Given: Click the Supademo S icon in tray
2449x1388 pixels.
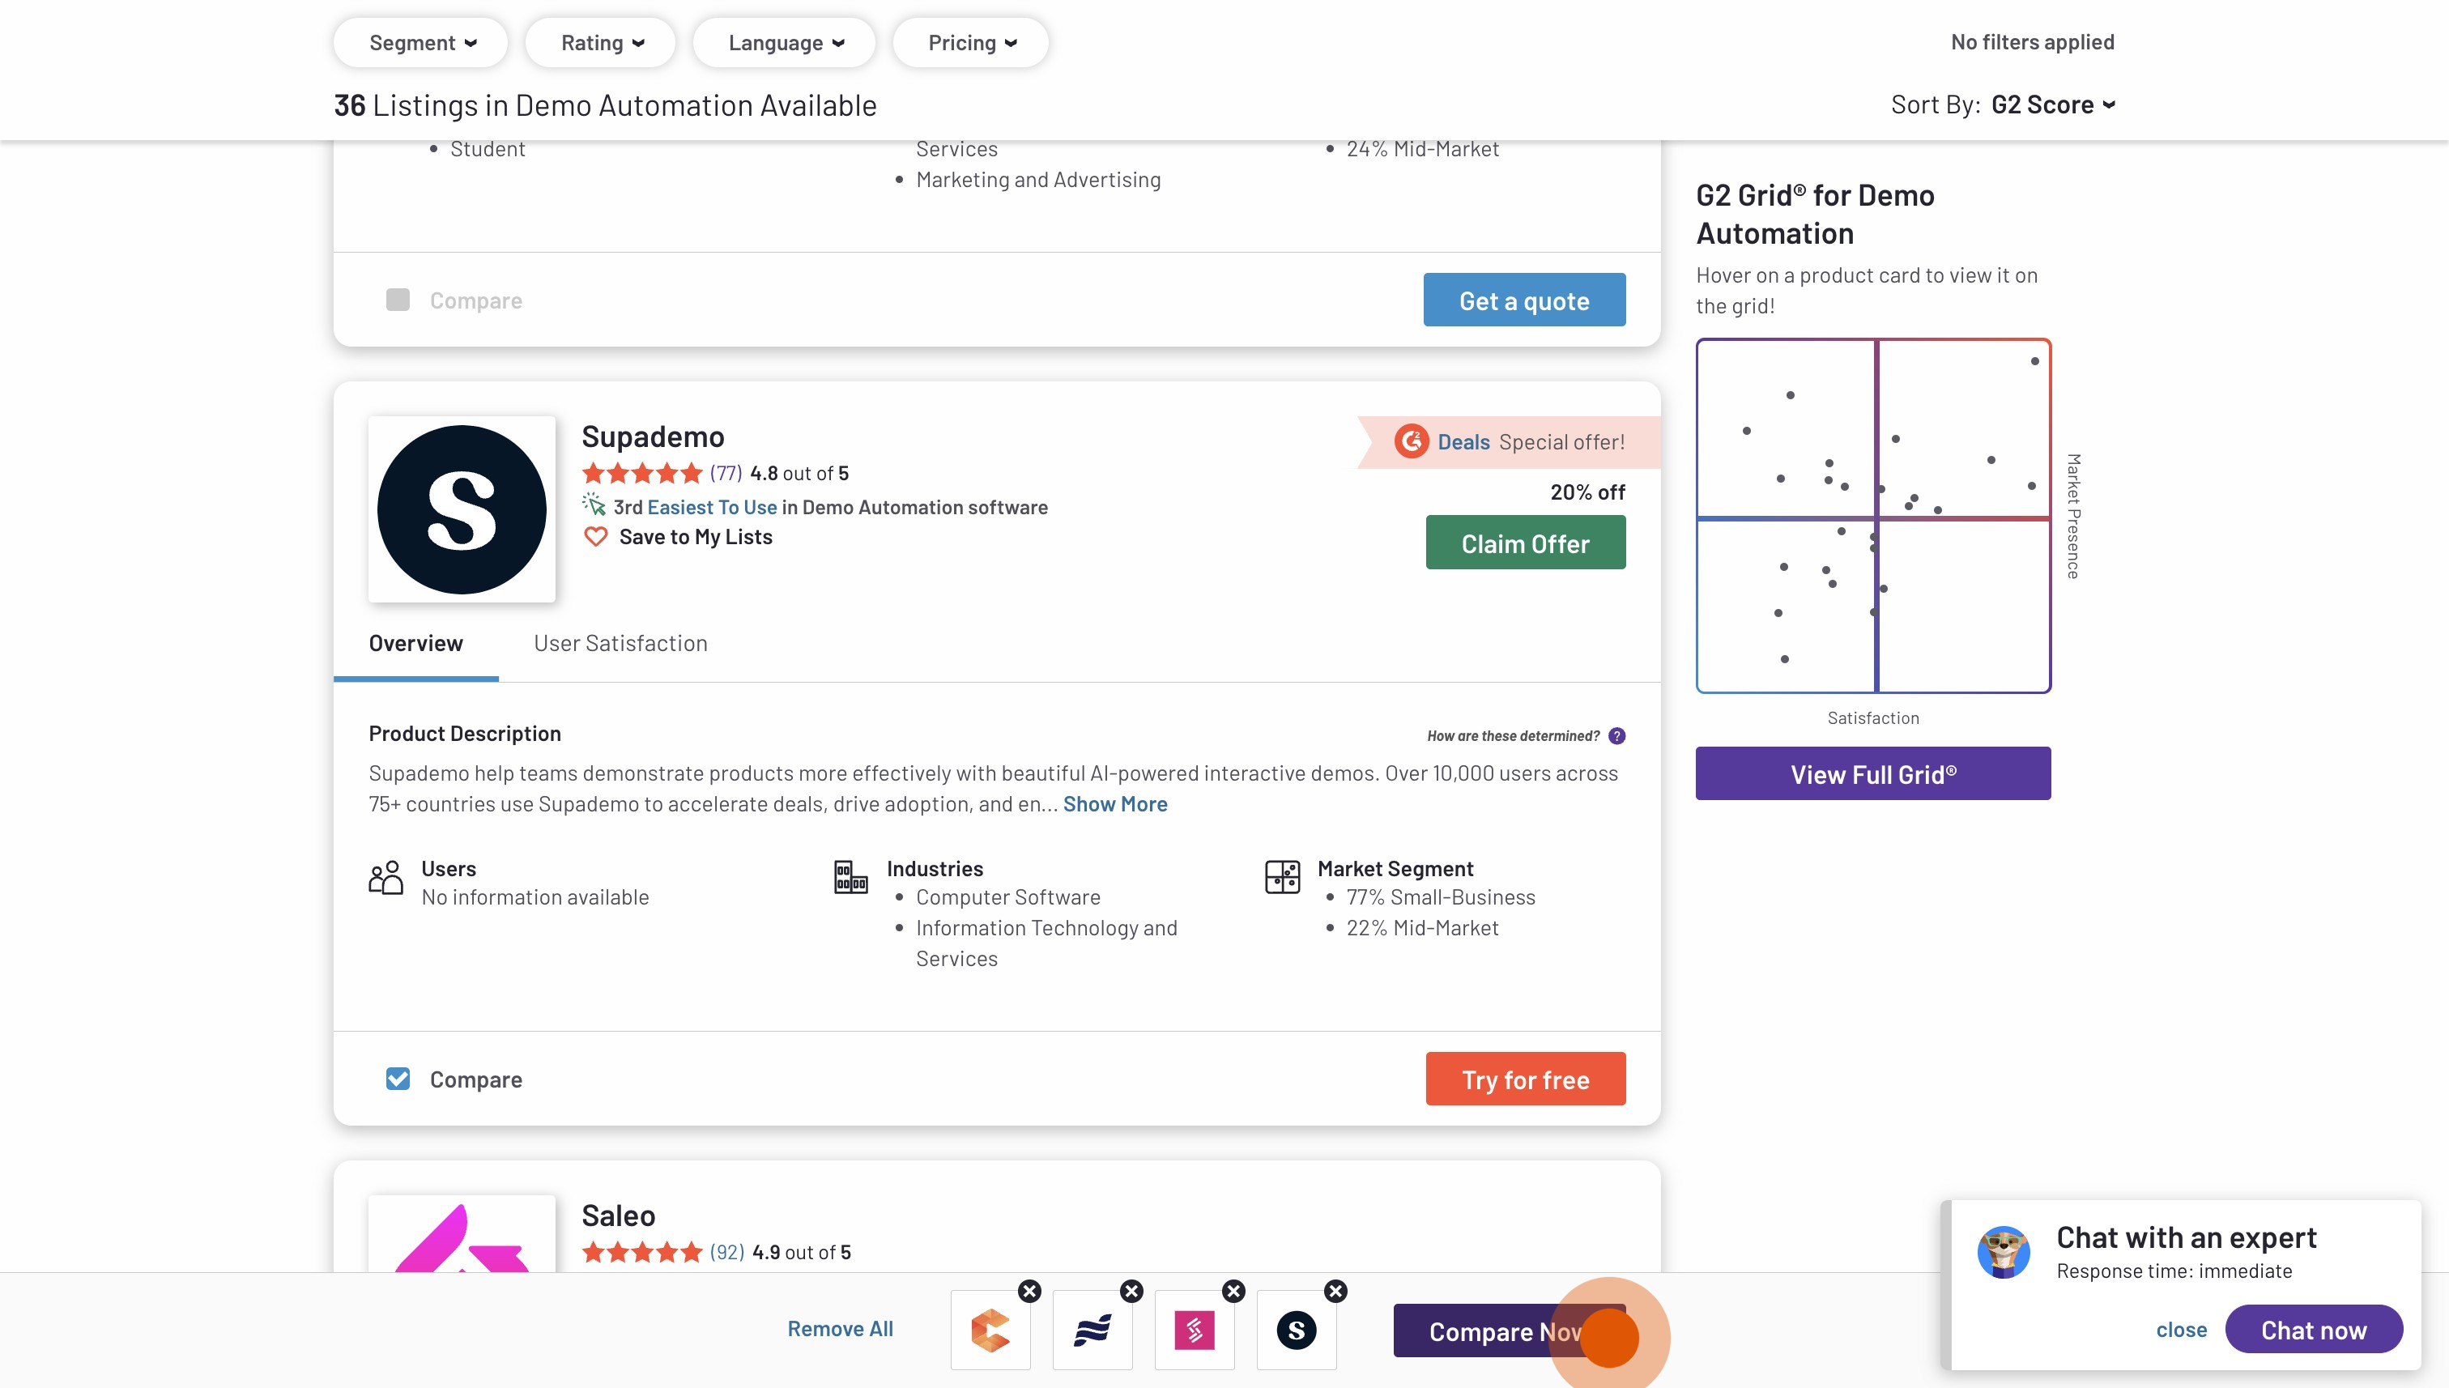Looking at the screenshot, I should click(x=1297, y=1330).
